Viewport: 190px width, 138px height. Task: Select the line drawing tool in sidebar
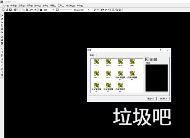2,48
